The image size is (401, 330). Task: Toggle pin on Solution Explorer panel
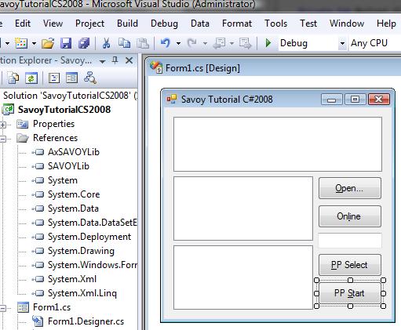pyautogui.click(x=115, y=60)
